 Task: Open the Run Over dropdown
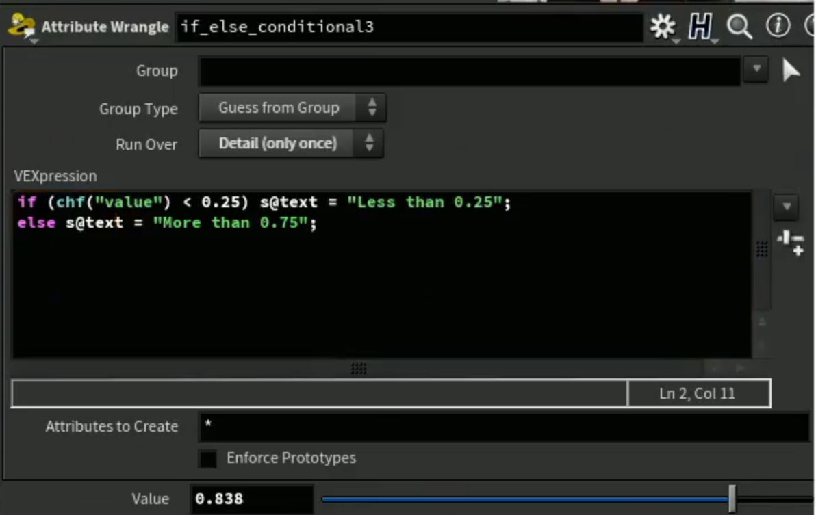(x=291, y=143)
